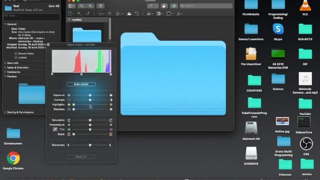The height and width of the screenshot is (180, 320).
Task: Select the 4S 2019 Memories.VOB file icon
Action: coord(278,54)
